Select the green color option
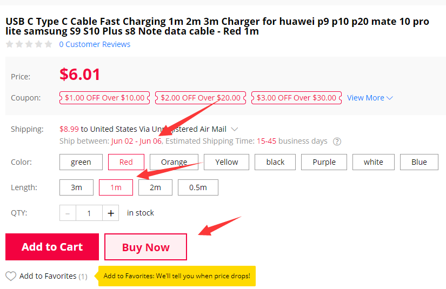Screen dimensions: 446x289 [x=81, y=162]
